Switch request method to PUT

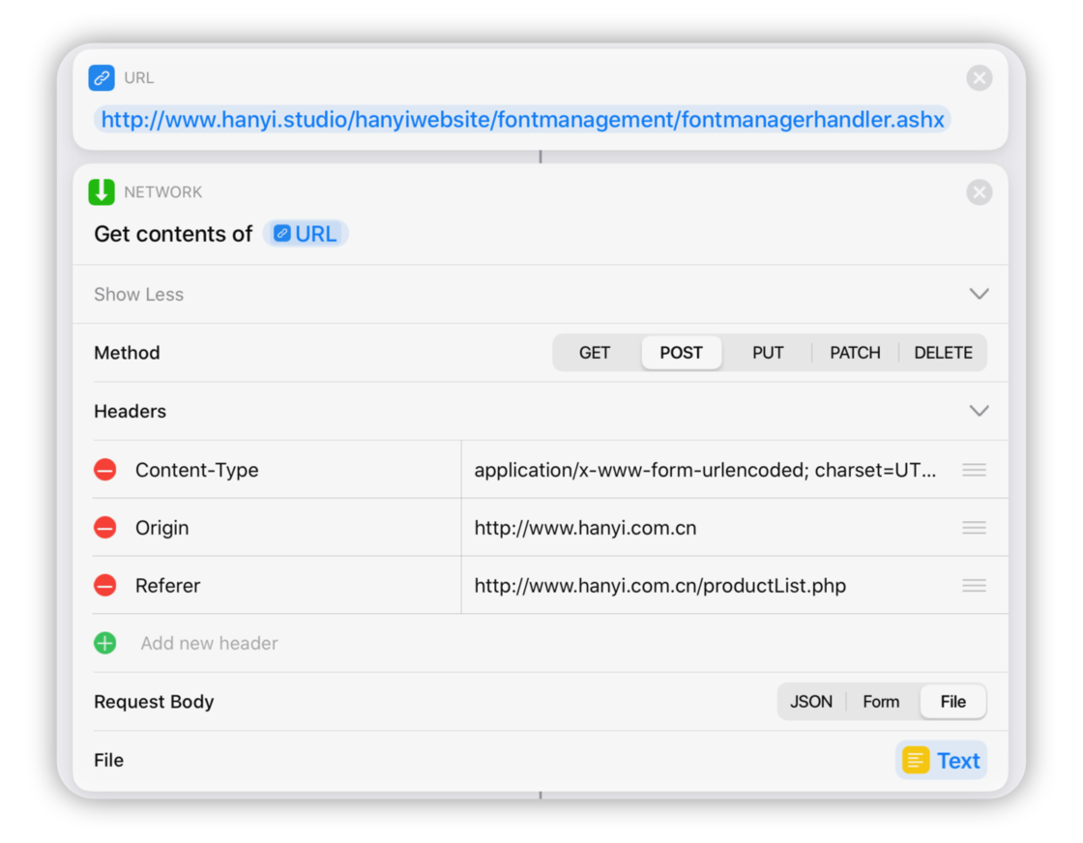point(768,353)
